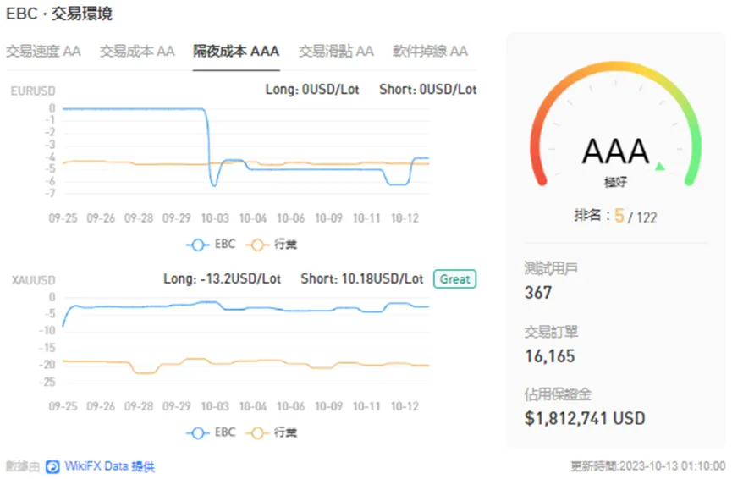
Task: Open the 交易成本 AA tab
Action: coord(137,51)
